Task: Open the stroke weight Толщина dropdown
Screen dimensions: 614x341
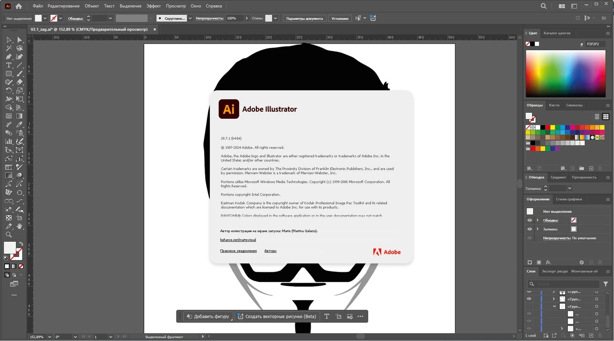Action: (569, 188)
